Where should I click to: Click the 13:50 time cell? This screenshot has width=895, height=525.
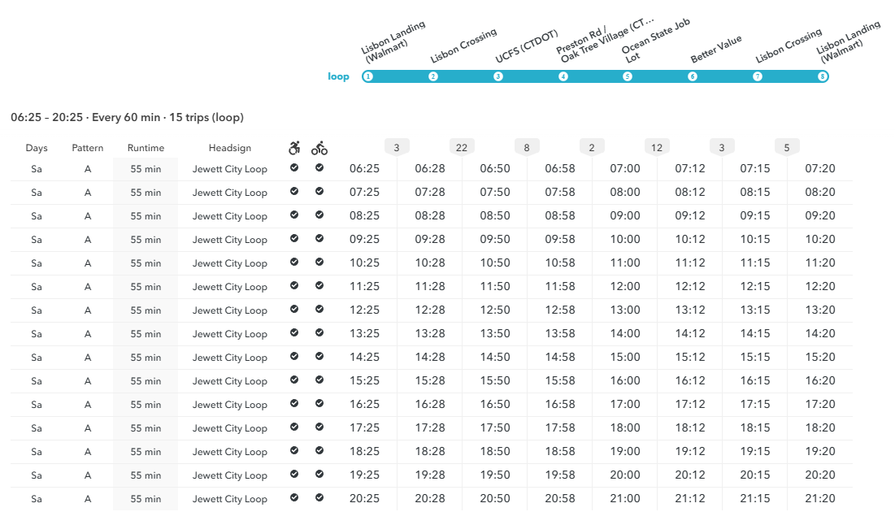point(495,333)
